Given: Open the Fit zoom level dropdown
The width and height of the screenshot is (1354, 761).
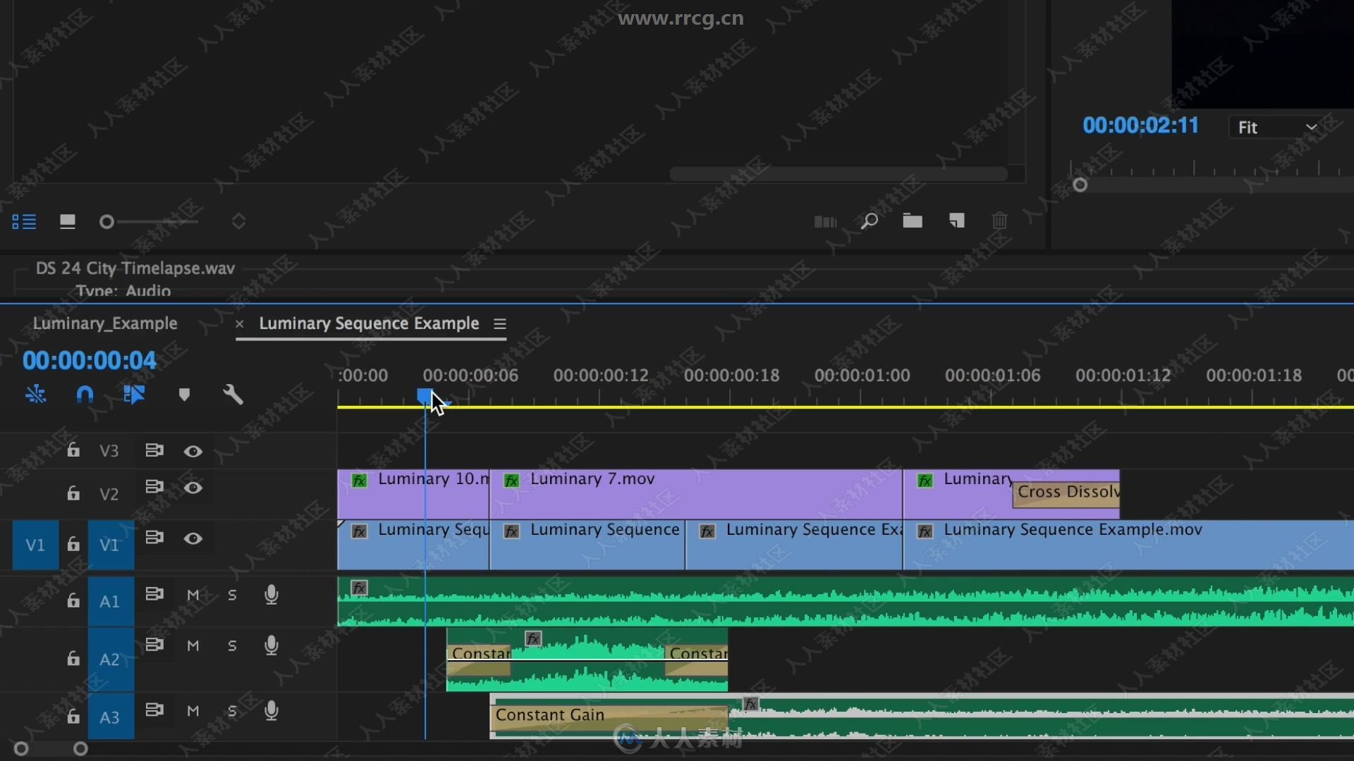Looking at the screenshot, I should pyautogui.click(x=1276, y=128).
